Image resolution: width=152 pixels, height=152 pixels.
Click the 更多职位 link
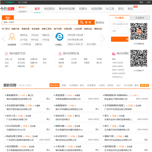click(100, 22)
